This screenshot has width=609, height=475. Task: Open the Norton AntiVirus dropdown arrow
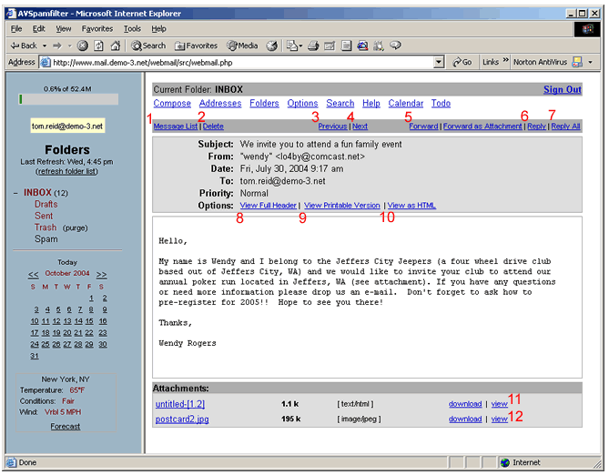(591, 62)
